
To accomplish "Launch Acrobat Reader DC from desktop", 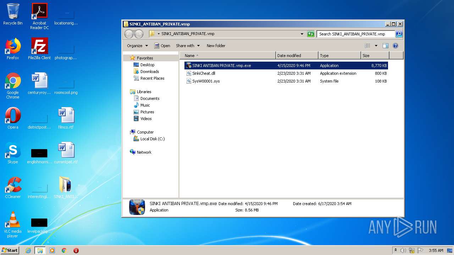I will [x=39, y=16].
